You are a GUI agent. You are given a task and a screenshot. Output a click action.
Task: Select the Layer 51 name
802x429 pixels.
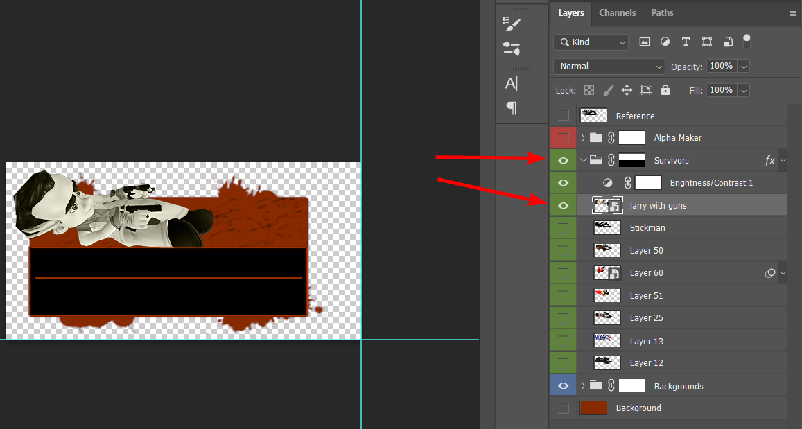click(647, 295)
